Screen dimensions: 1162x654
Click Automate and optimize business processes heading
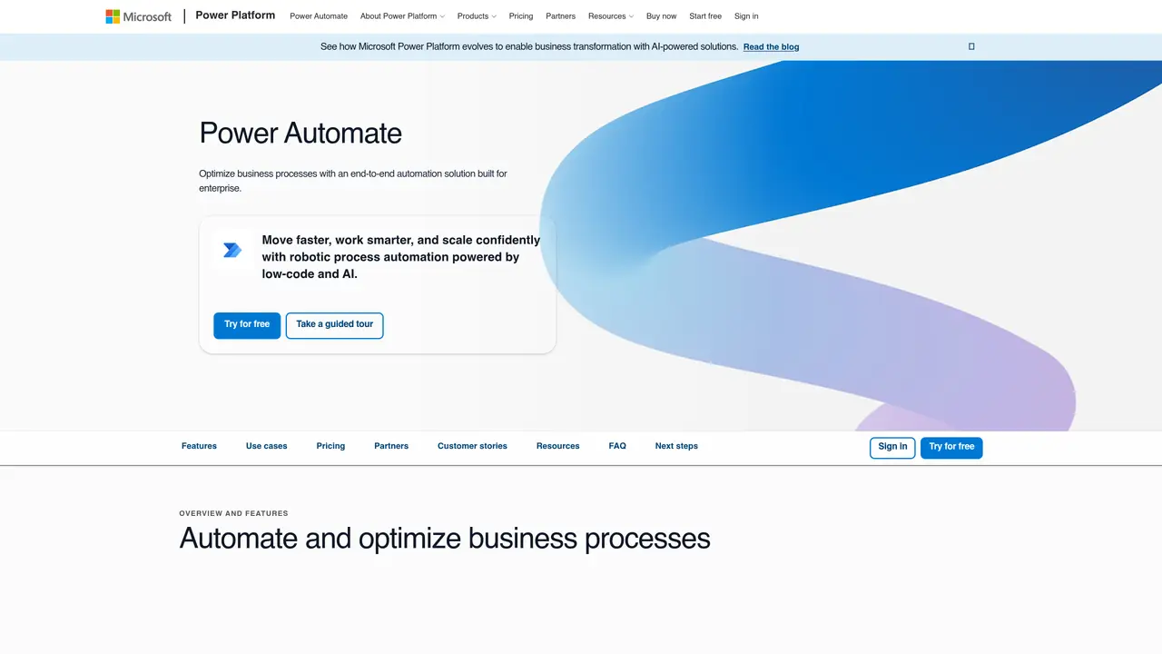click(x=445, y=538)
